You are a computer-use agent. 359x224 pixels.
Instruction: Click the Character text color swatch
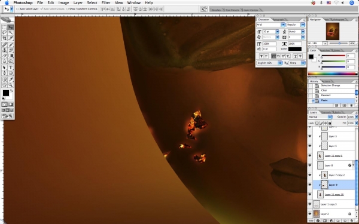tap(294, 49)
